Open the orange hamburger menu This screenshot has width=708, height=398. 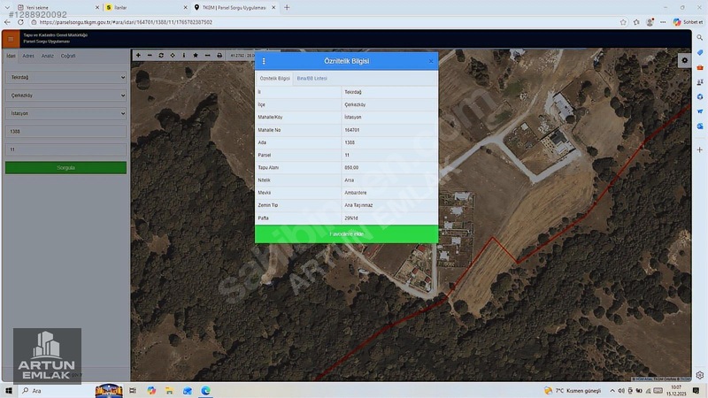click(x=11, y=39)
